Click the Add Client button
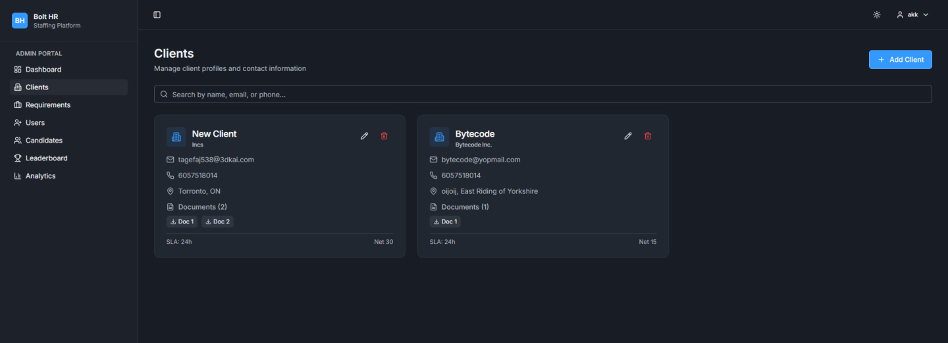This screenshot has height=343, width=948. coord(900,59)
